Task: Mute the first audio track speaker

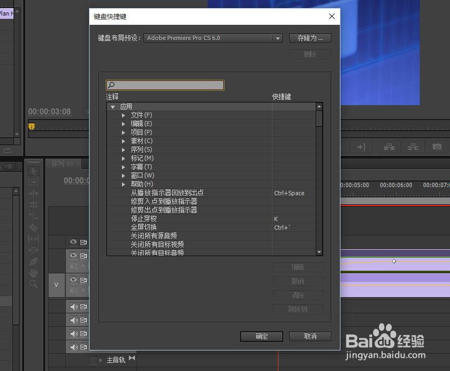Action: pos(74,307)
